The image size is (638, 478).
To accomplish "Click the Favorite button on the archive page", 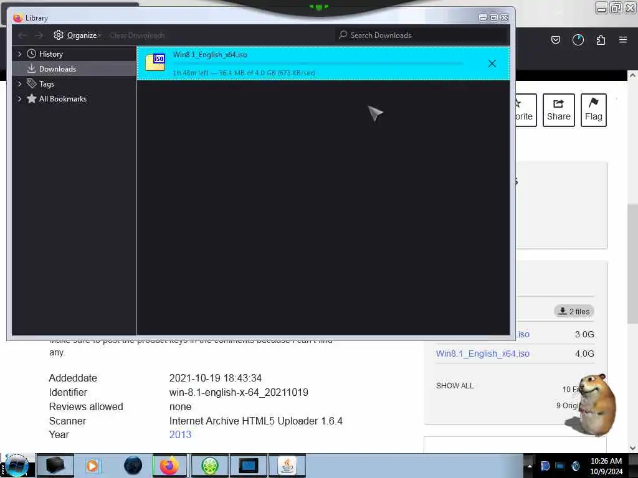I will tap(526, 110).
